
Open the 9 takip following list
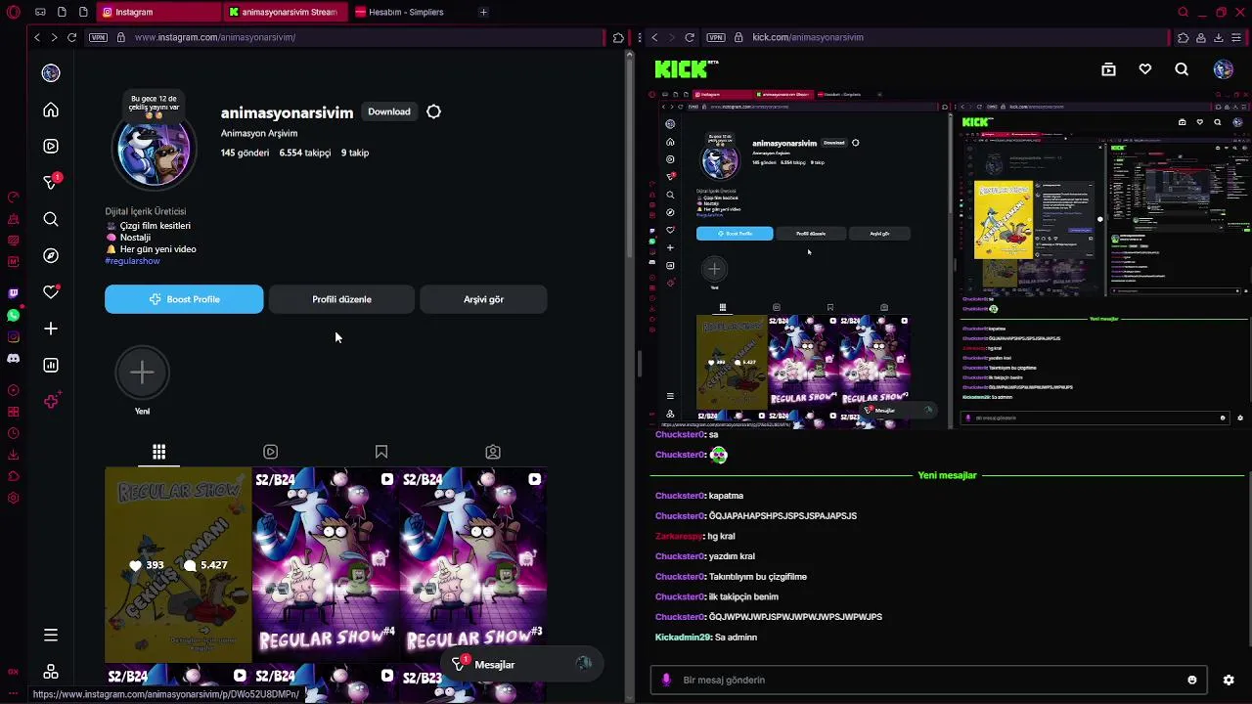pos(355,153)
